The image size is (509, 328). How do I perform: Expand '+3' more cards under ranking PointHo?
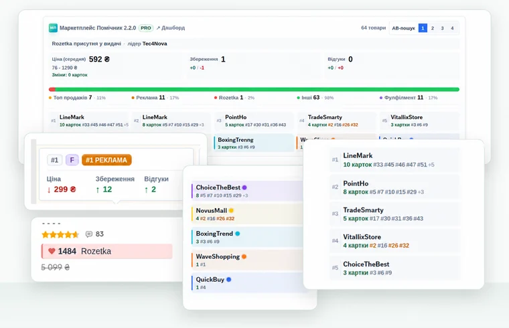tap(421, 192)
